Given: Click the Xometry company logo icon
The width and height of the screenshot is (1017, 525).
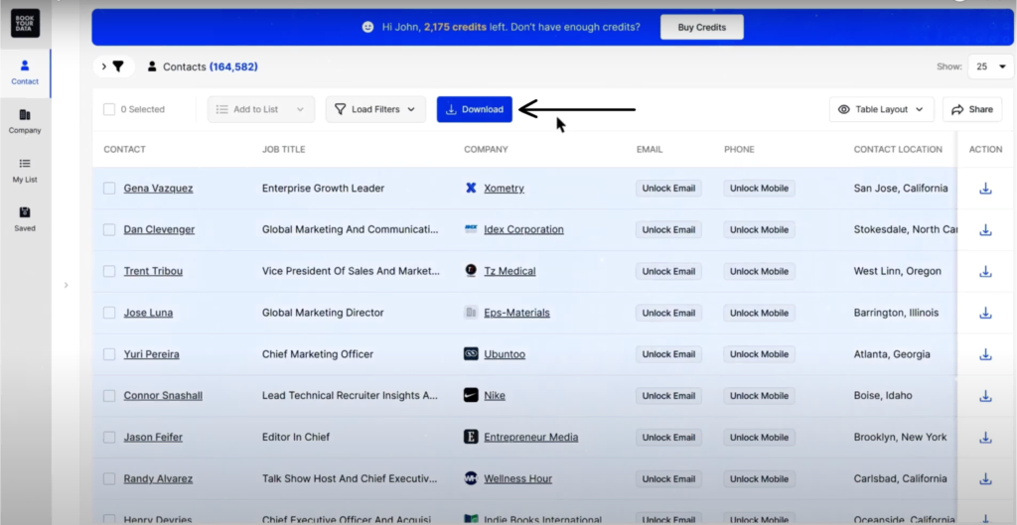Looking at the screenshot, I should click(471, 189).
